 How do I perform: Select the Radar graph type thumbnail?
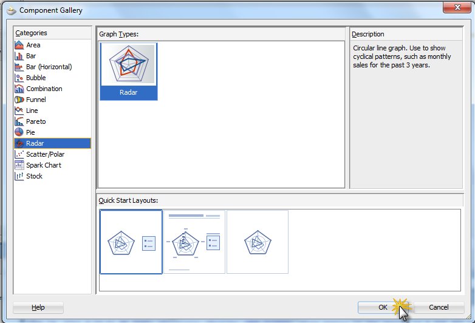pyautogui.click(x=128, y=71)
